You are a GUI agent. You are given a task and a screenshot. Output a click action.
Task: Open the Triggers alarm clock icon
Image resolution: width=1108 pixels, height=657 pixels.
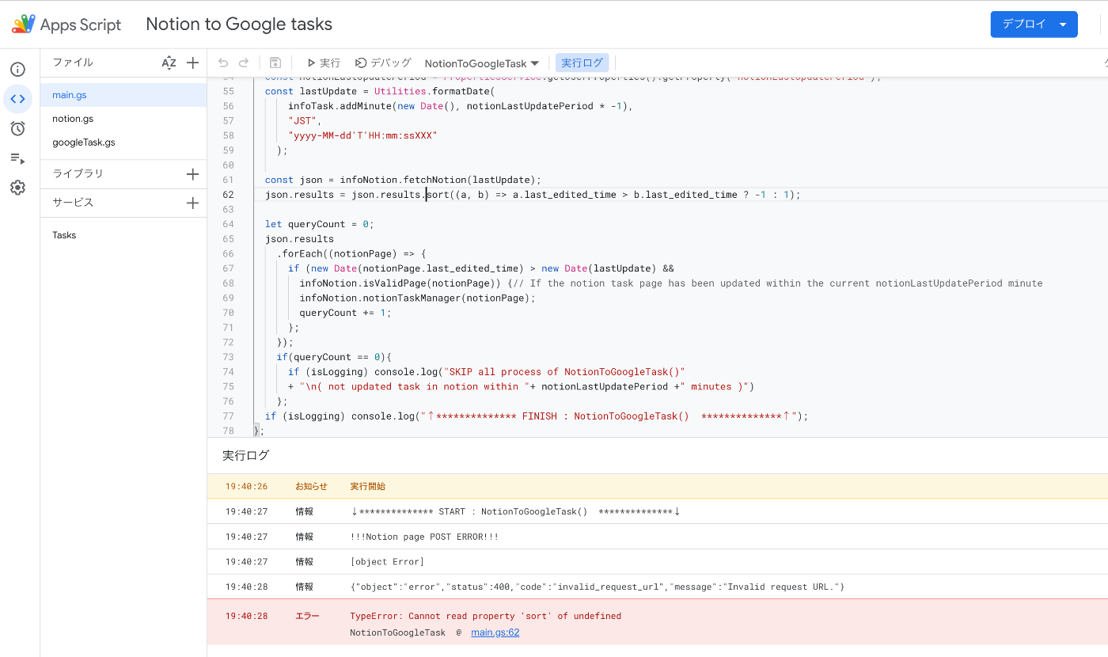(17, 128)
